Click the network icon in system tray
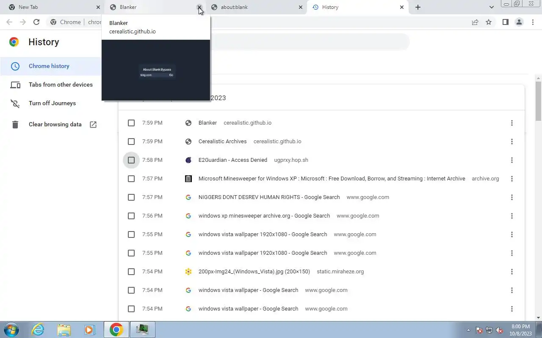Viewport: 542px width, 338px height. coord(489,330)
